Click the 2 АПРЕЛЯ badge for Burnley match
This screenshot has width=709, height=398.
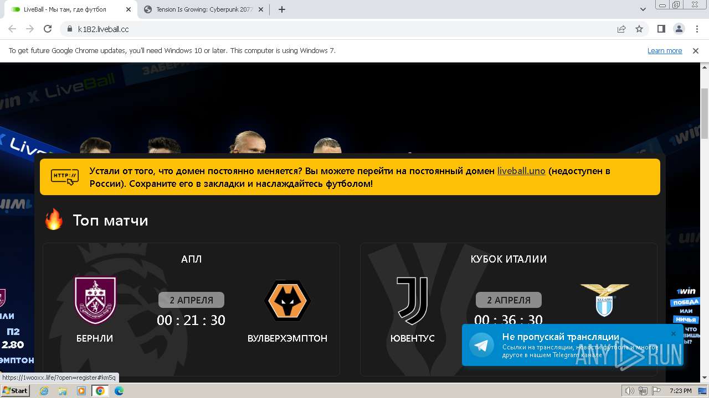click(191, 300)
